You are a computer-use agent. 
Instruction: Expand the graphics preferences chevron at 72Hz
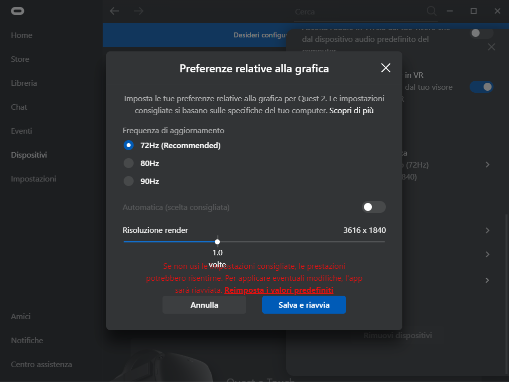pos(487,165)
